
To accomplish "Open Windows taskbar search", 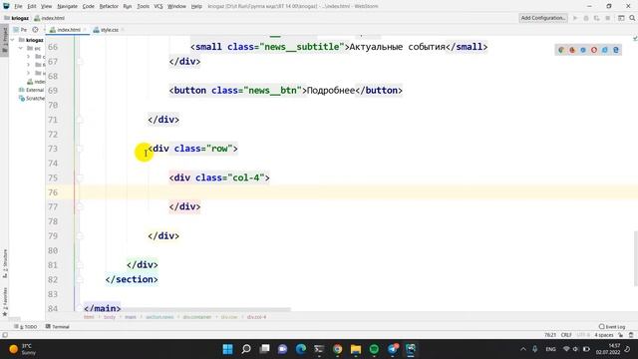I will [246, 349].
